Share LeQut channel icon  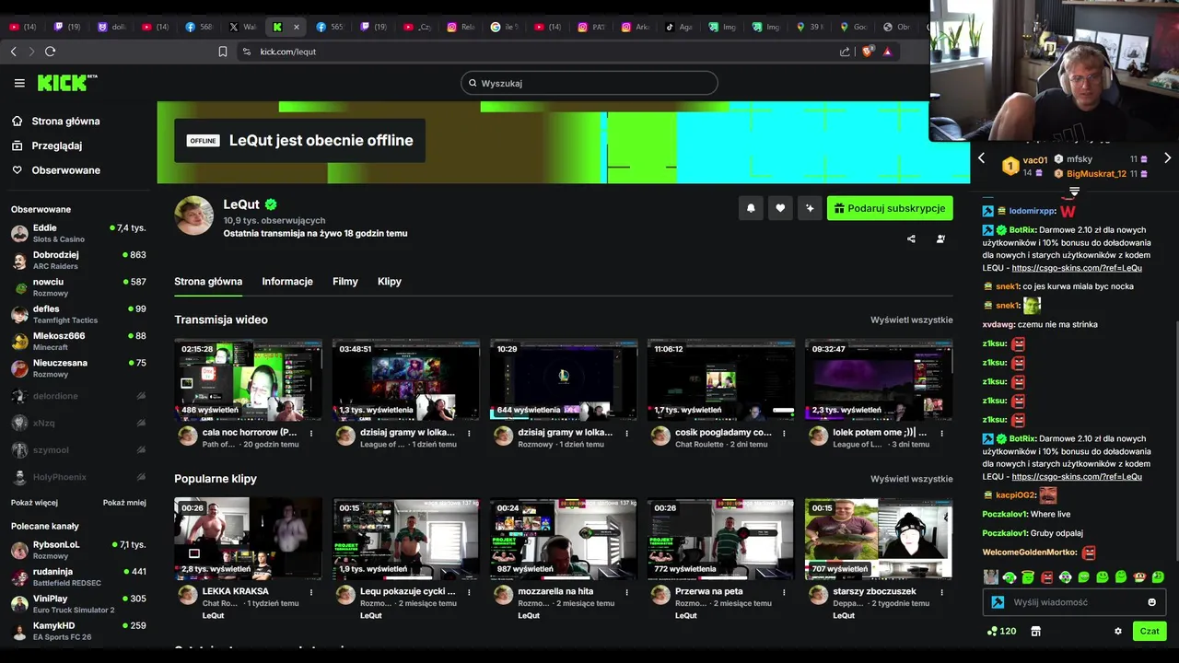911,238
